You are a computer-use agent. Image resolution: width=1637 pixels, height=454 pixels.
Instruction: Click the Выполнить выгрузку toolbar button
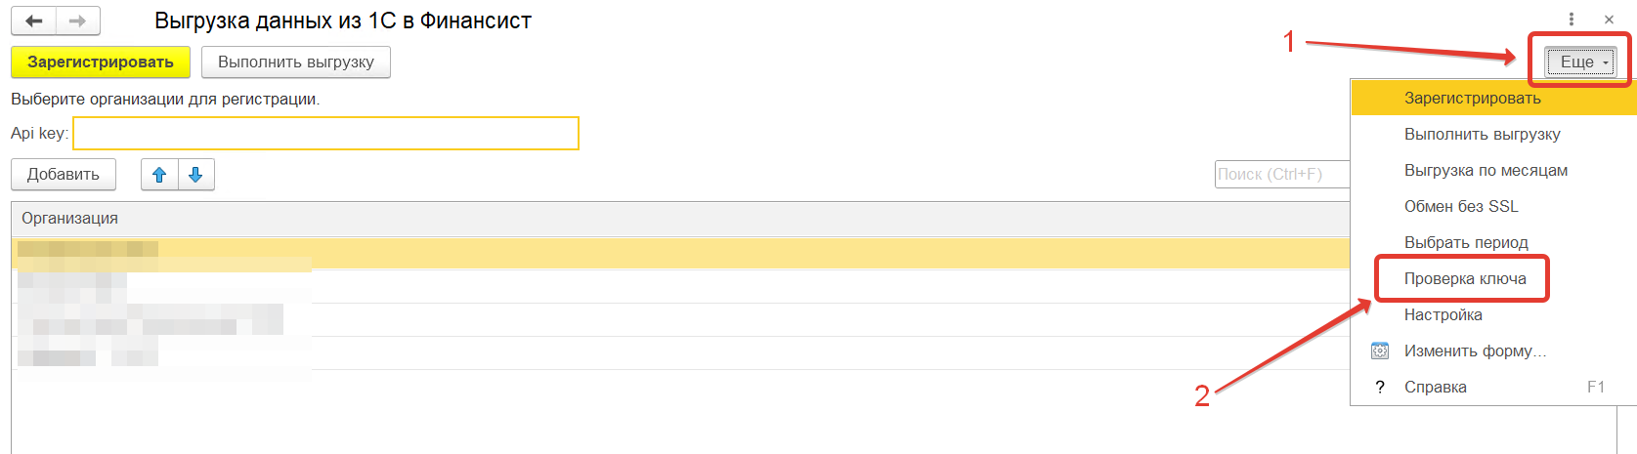tap(295, 62)
